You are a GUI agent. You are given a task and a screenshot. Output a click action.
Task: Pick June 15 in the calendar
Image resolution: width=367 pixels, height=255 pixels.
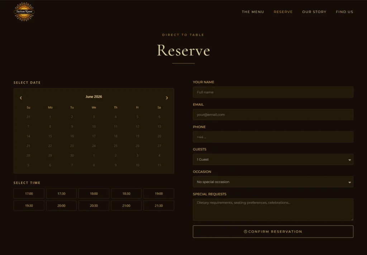coord(50,136)
